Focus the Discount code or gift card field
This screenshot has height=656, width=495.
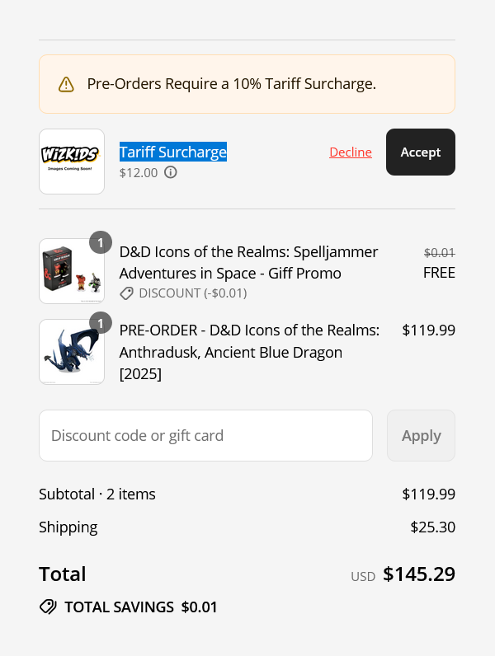205,435
